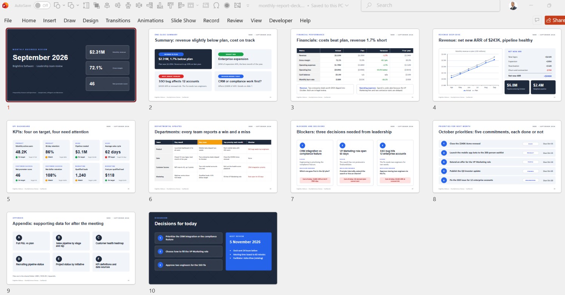Select the Decisions for today slide thumbnail
This screenshot has width=565, height=295.
pos(213,248)
